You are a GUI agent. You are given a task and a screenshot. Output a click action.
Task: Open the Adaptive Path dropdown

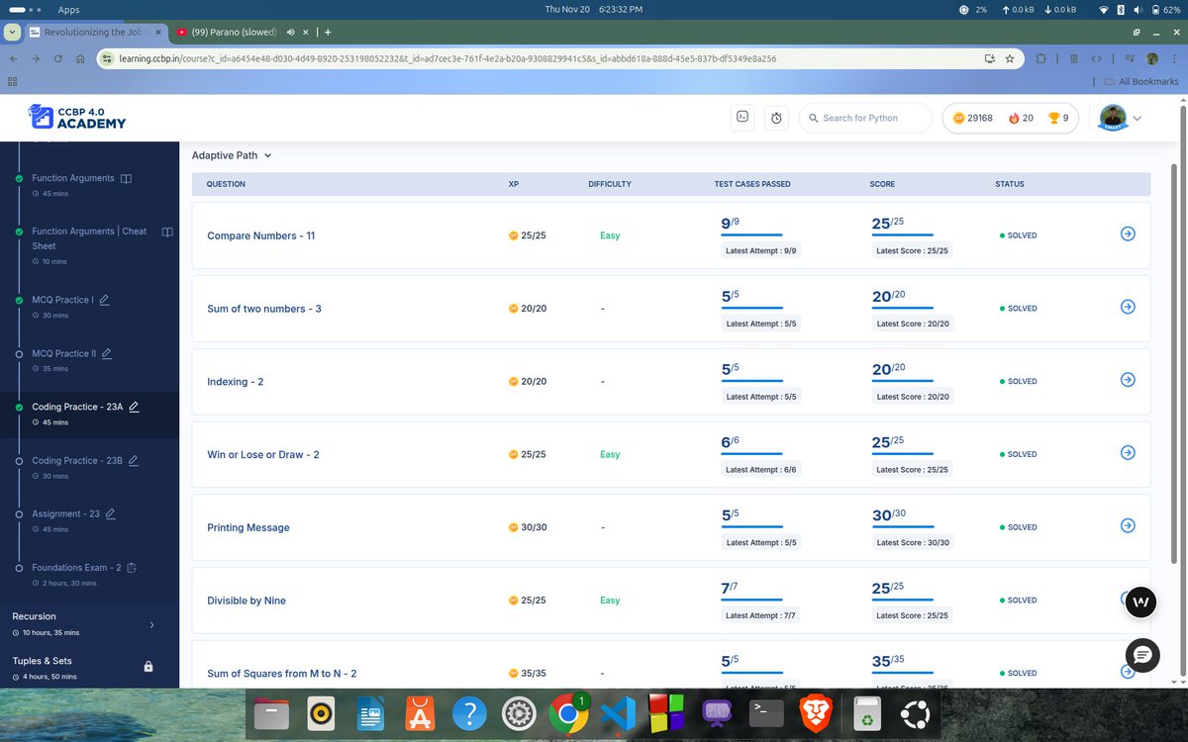pyautogui.click(x=232, y=155)
